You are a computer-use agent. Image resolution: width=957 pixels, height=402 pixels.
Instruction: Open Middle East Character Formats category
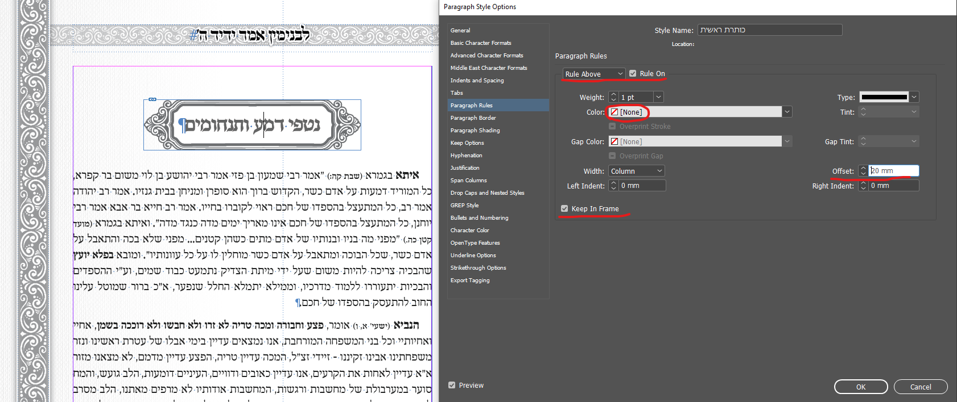489,68
